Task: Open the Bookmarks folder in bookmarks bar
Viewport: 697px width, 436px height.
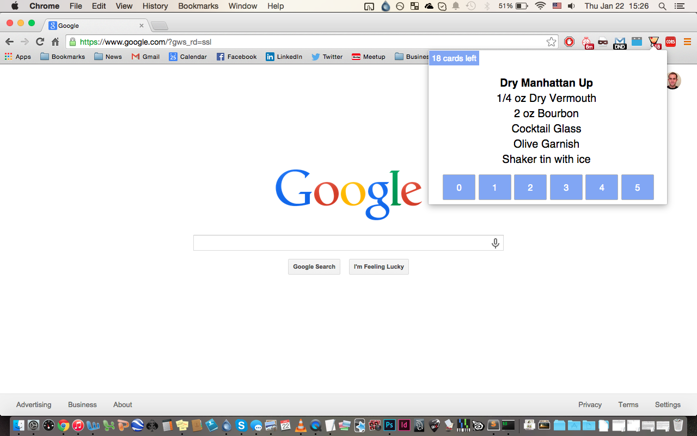Action: tap(63, 57)
